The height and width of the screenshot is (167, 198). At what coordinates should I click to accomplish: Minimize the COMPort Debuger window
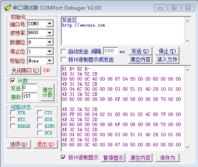coord(160,8)
